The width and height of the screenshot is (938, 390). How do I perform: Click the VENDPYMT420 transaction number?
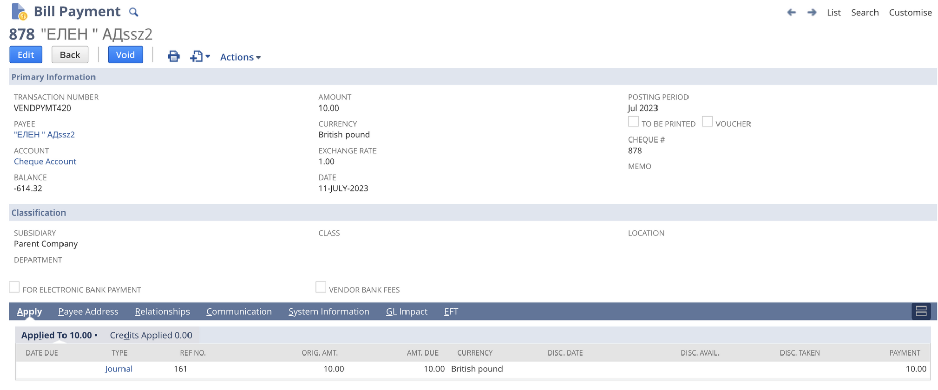point(43,108)
